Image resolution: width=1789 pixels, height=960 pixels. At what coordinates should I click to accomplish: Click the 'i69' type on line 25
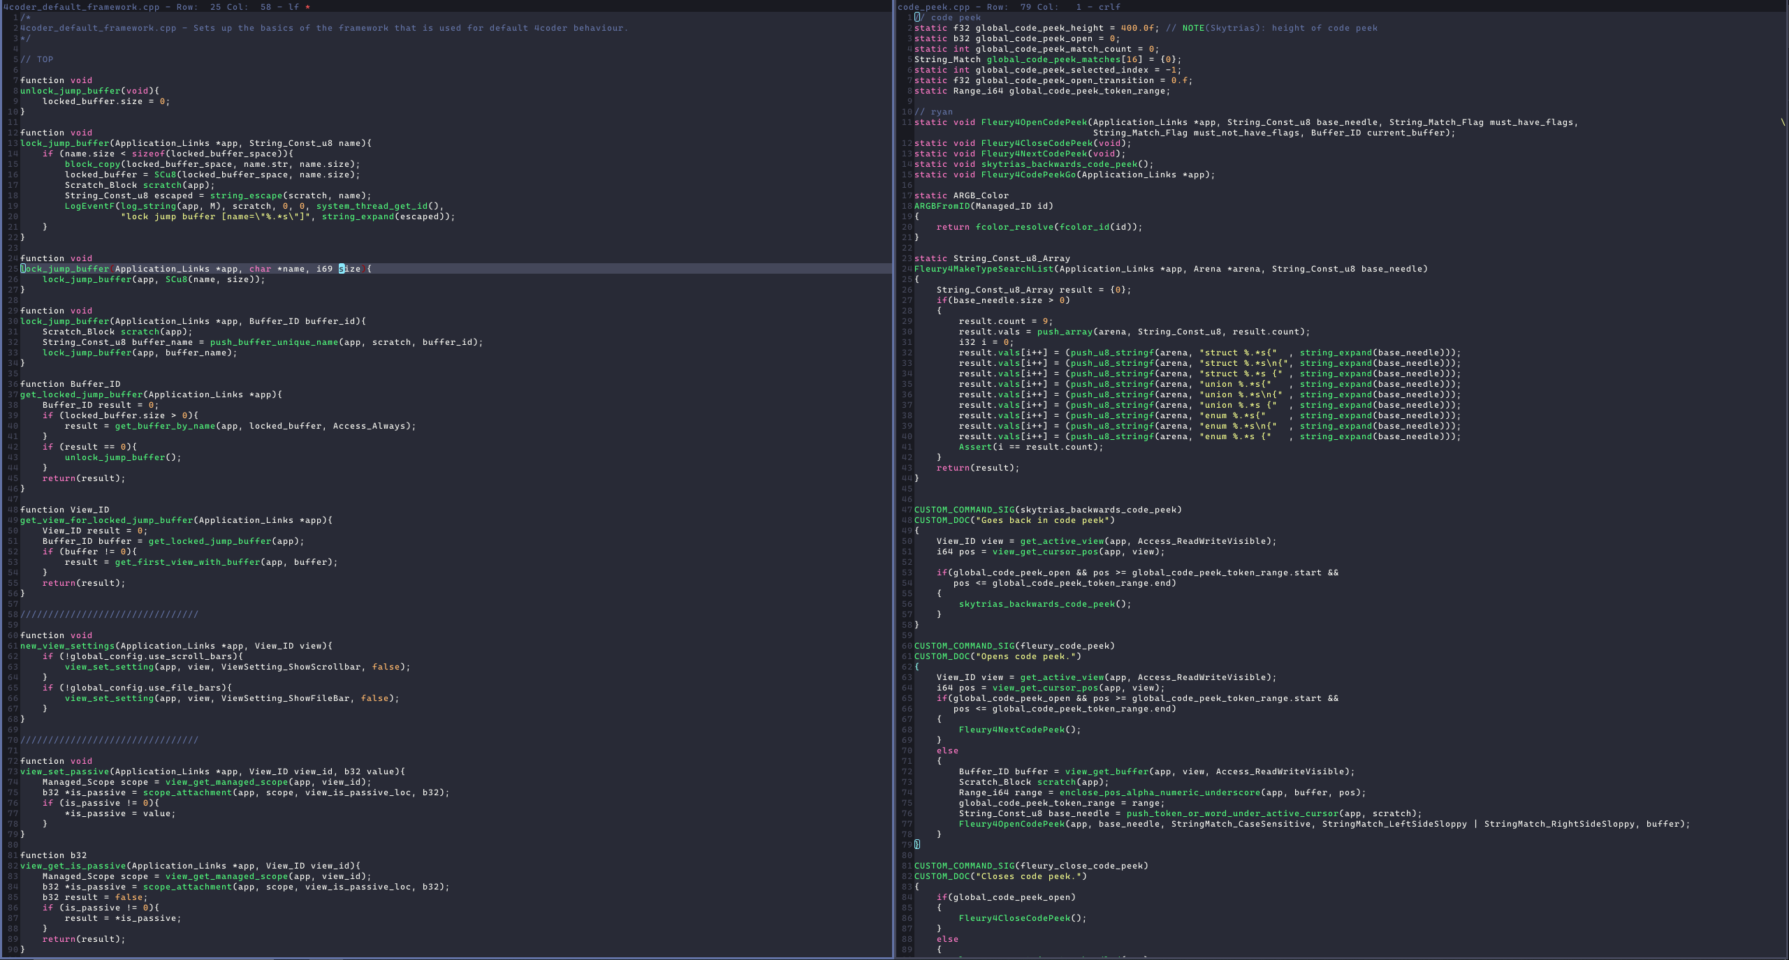[325, 269]
